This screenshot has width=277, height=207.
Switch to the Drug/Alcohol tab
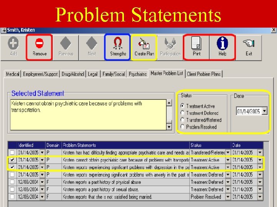[73, 74]
